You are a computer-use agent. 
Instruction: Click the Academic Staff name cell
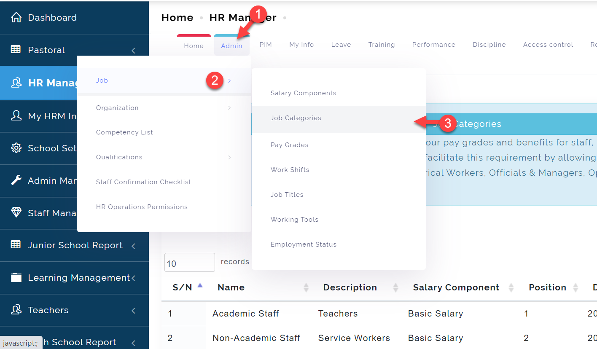245,314
